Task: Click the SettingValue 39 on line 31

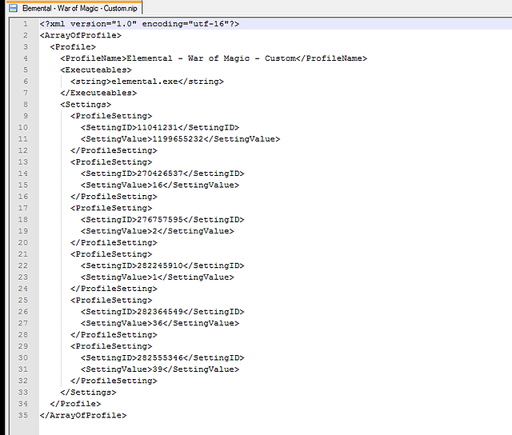Action: click(x=160, y=369)
